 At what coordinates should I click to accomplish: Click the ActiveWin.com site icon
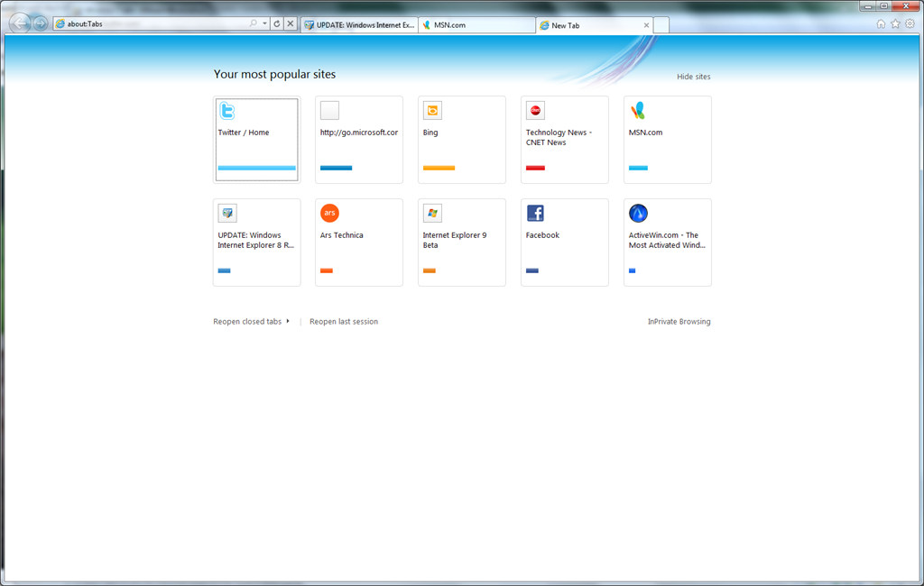(638, 213)
